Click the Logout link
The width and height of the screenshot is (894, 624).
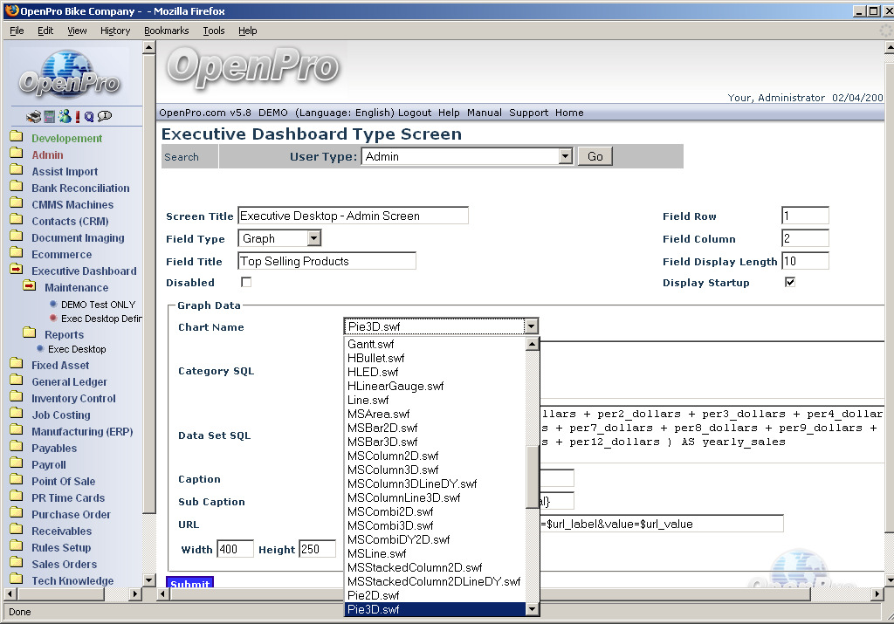pyautogui.click(x=415, y=113)
